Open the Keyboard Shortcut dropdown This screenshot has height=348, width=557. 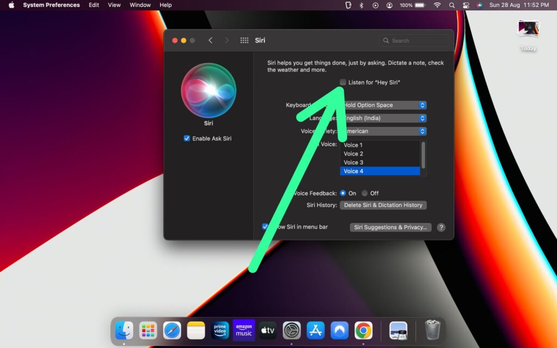pyautogui.click(x=383, y=105)
